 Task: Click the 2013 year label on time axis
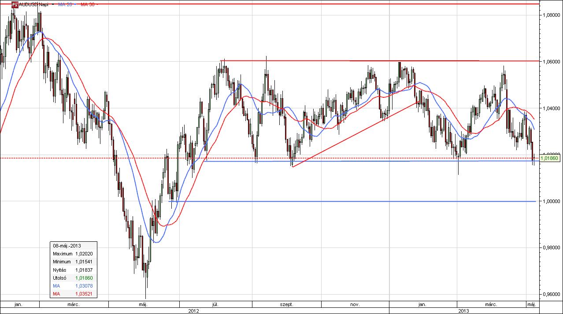point(464,310)
